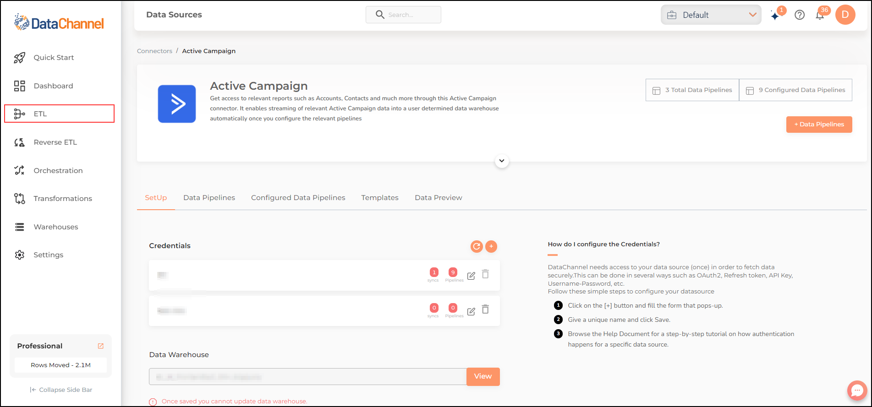Collapse Side Bar
Viewport: 872px width, 407px height.
(61, 390)
